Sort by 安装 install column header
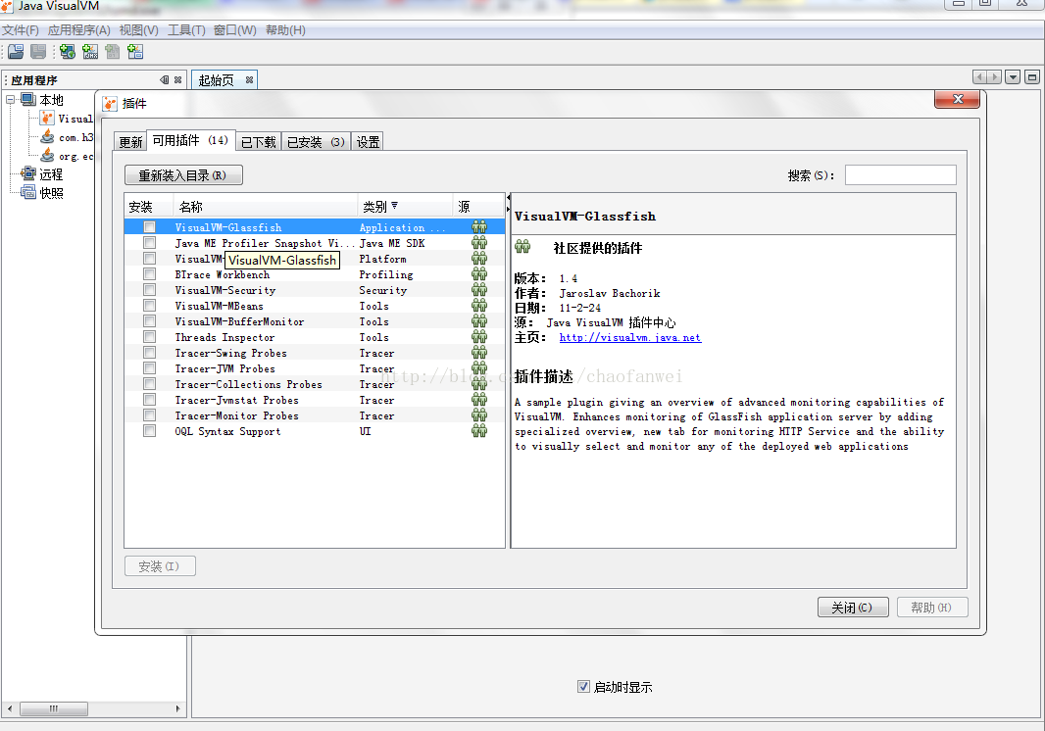 149,207
